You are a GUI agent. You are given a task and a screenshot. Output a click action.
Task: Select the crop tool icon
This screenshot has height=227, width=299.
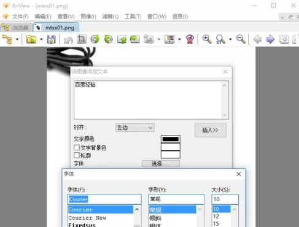82,39
